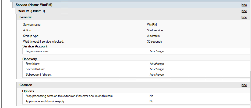Select 'No' value for Stop processing items
The image size is (251, 108).
[151, 96]
